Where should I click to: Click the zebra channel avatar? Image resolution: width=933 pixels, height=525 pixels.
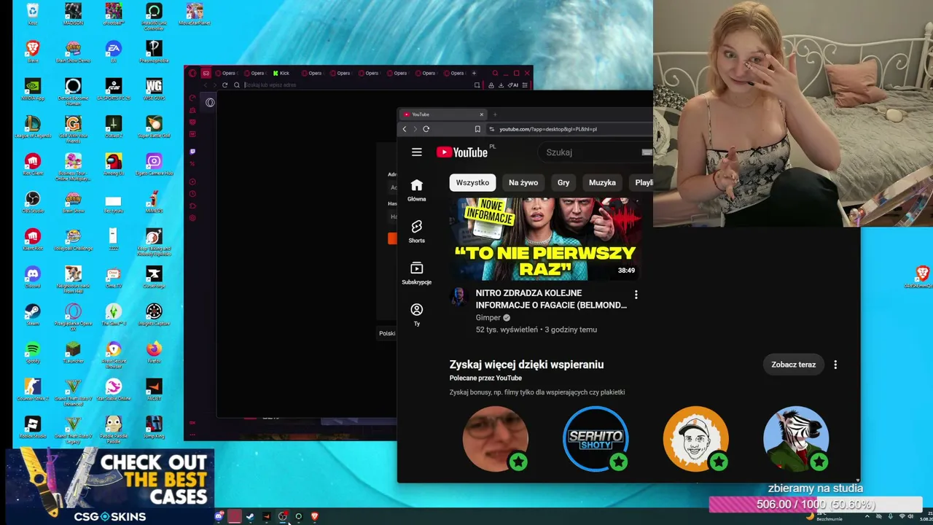coord(796,439)
